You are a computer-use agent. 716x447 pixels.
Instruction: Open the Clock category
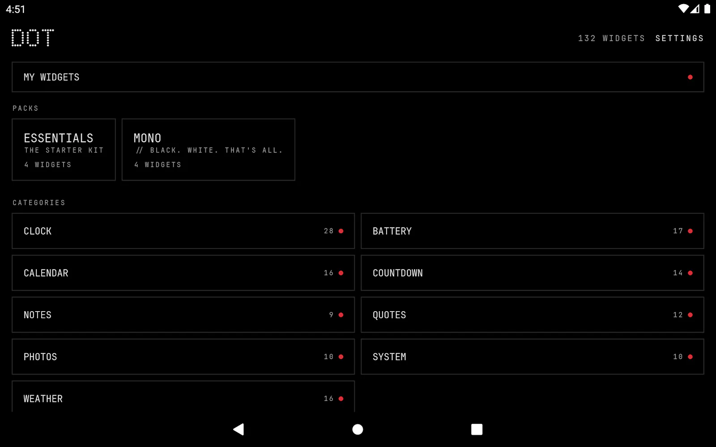tap(183, 231)
